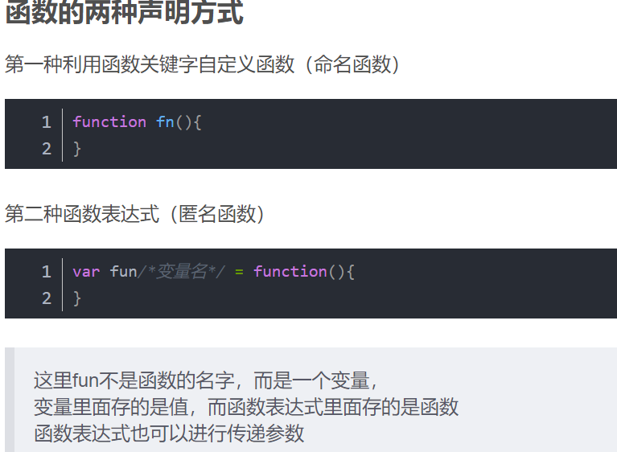Click closing brace in first code block

pos(77,149)
